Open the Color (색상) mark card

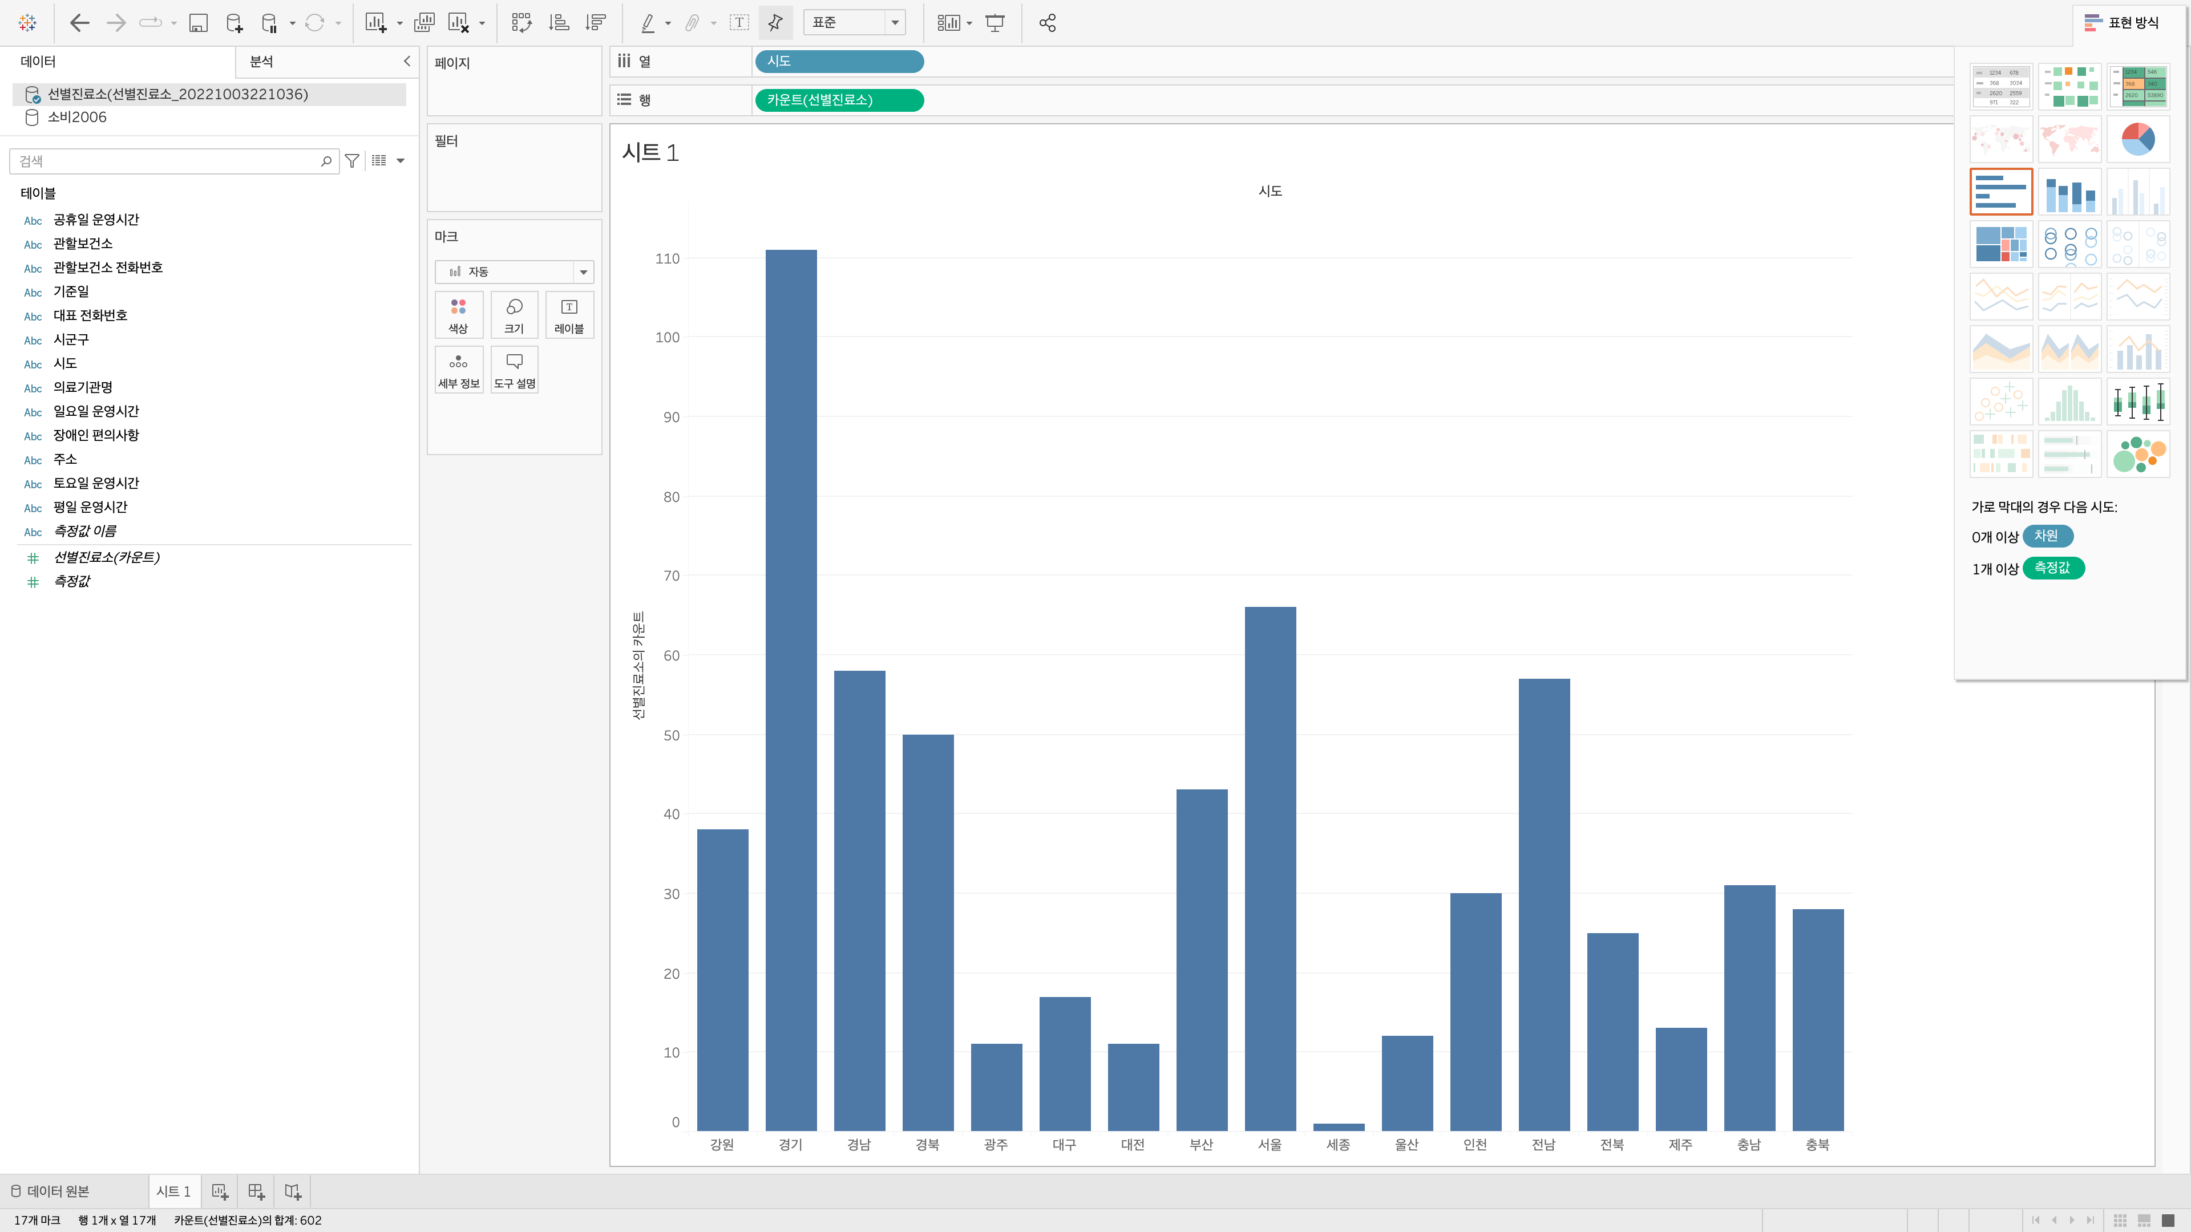click(x=458, y=315)
